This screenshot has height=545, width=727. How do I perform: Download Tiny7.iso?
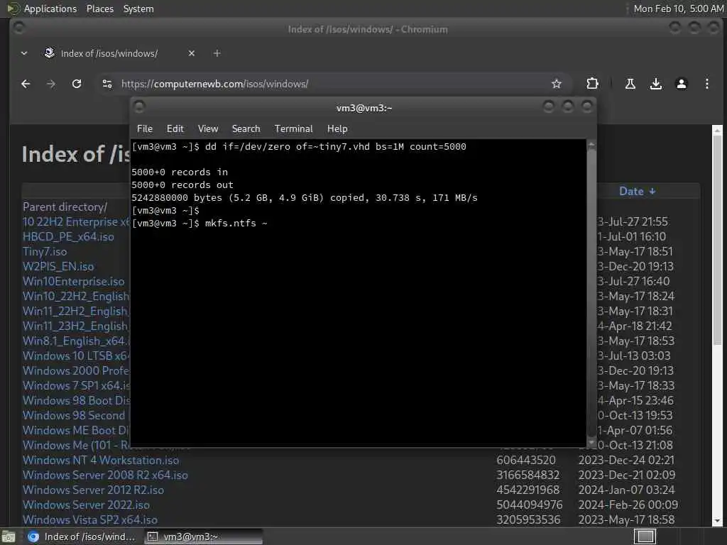45,251
